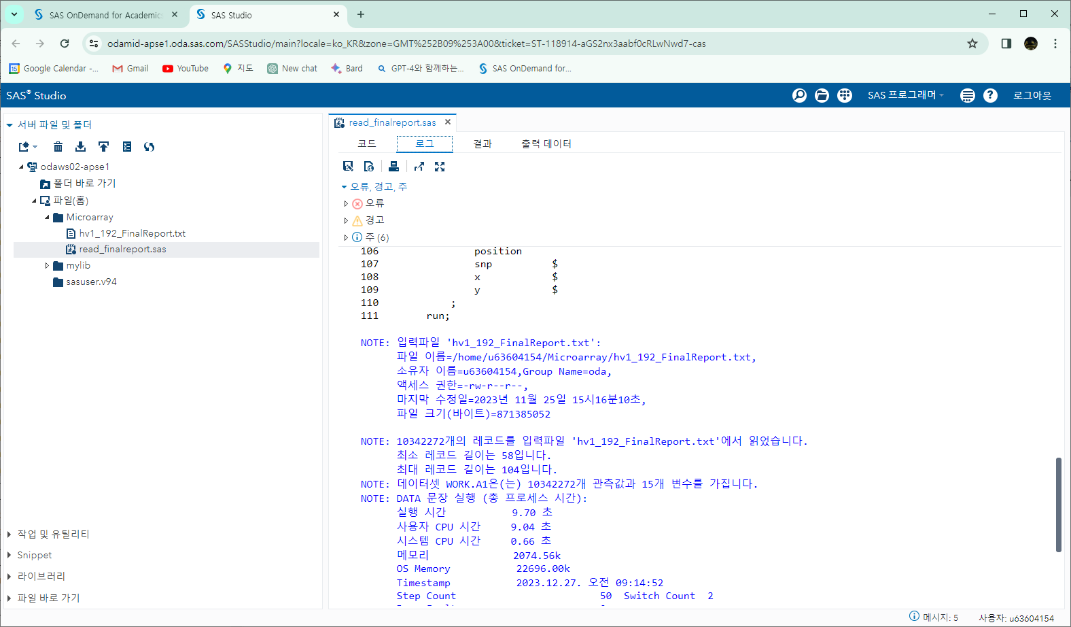Image resolution: width=1071 pixels, height=627 pixels.
Task: Select read_finalreport.sas in file tree
Action: tap(123, 250)
